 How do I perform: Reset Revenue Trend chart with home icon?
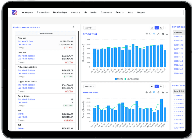point(163,34)
